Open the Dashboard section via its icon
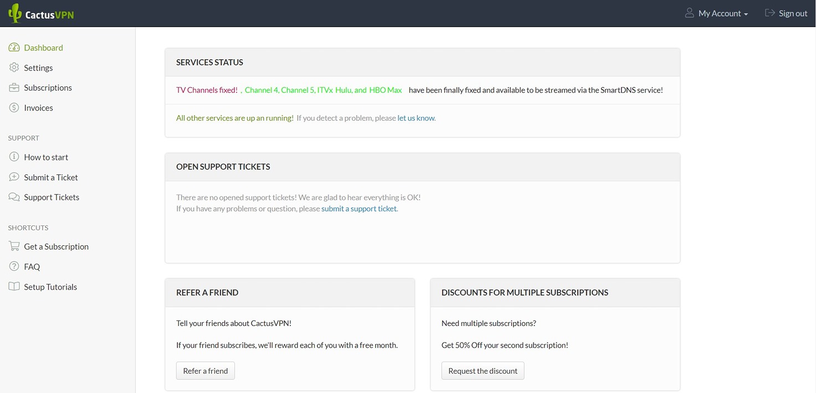This screenshot has height=393, width=816. pyautogui.click(x=13, y=48)
